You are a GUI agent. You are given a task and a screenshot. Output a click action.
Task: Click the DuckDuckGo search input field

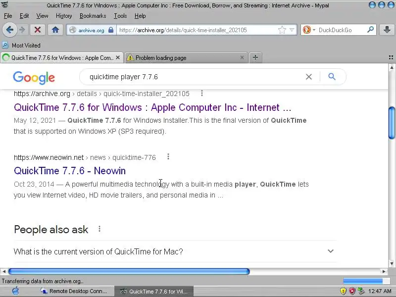pos(341,30)
